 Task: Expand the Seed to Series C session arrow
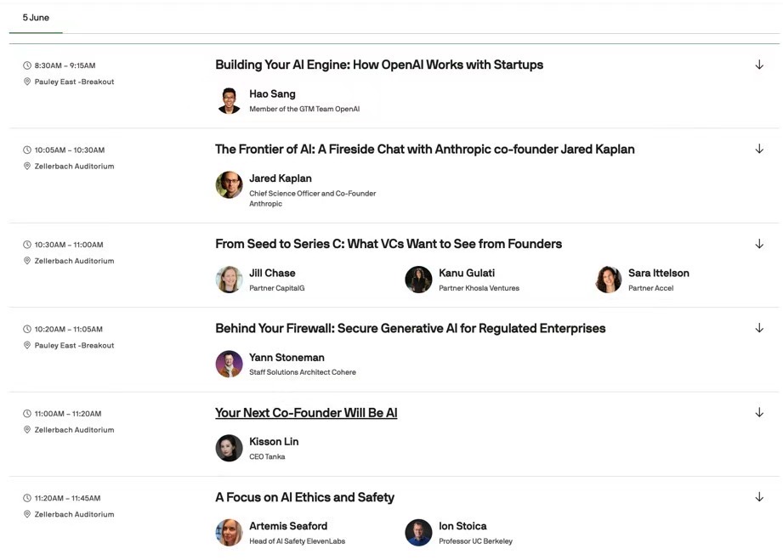tap(759, 244)
